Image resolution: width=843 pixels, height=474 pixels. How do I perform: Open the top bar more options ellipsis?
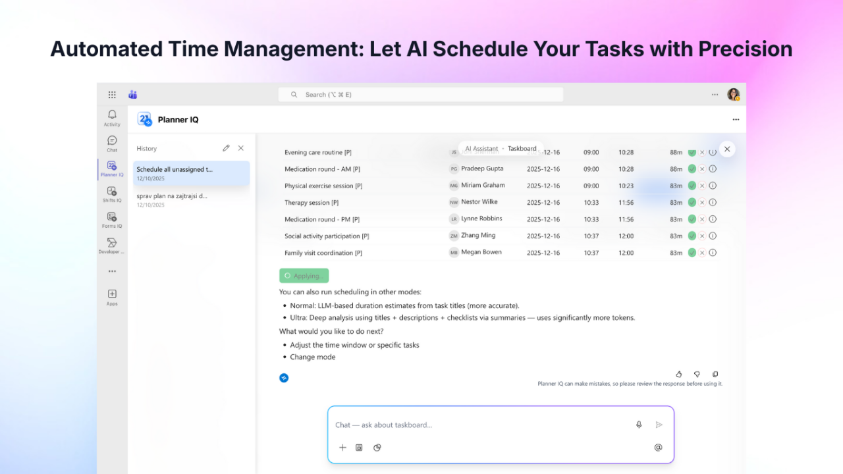tap(715, 95)
